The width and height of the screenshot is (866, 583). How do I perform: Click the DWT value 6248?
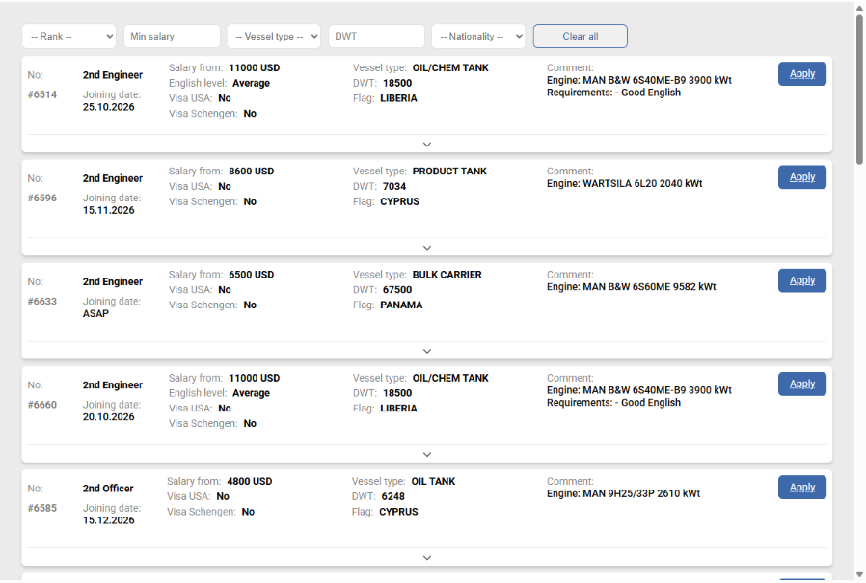pyautogui.click(x=393, y=496)
